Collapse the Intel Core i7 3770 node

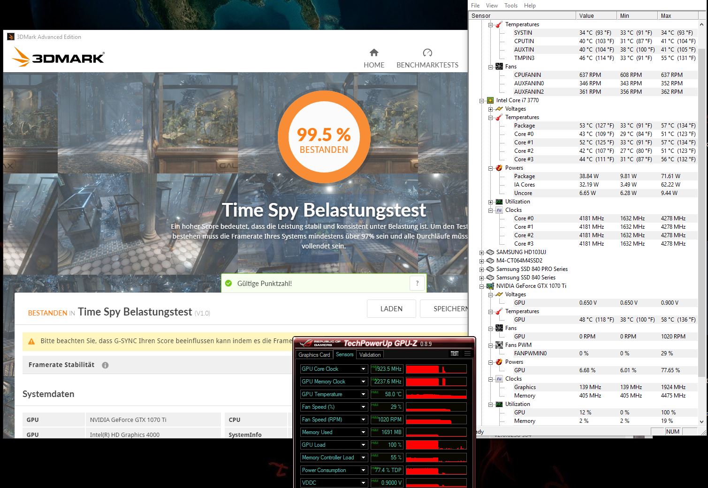[x=481, y=100]
